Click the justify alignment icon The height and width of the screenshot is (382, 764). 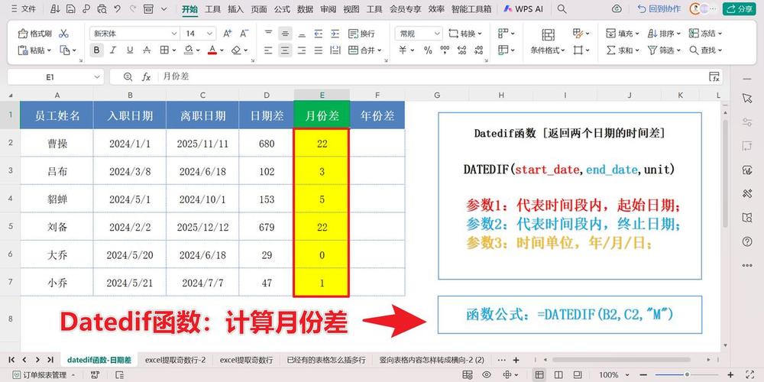point(318,50)
